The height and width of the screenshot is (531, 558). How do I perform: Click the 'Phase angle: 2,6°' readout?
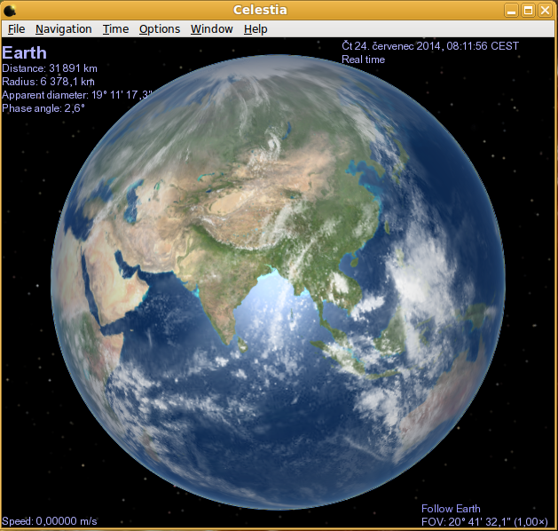coord(43,108)
